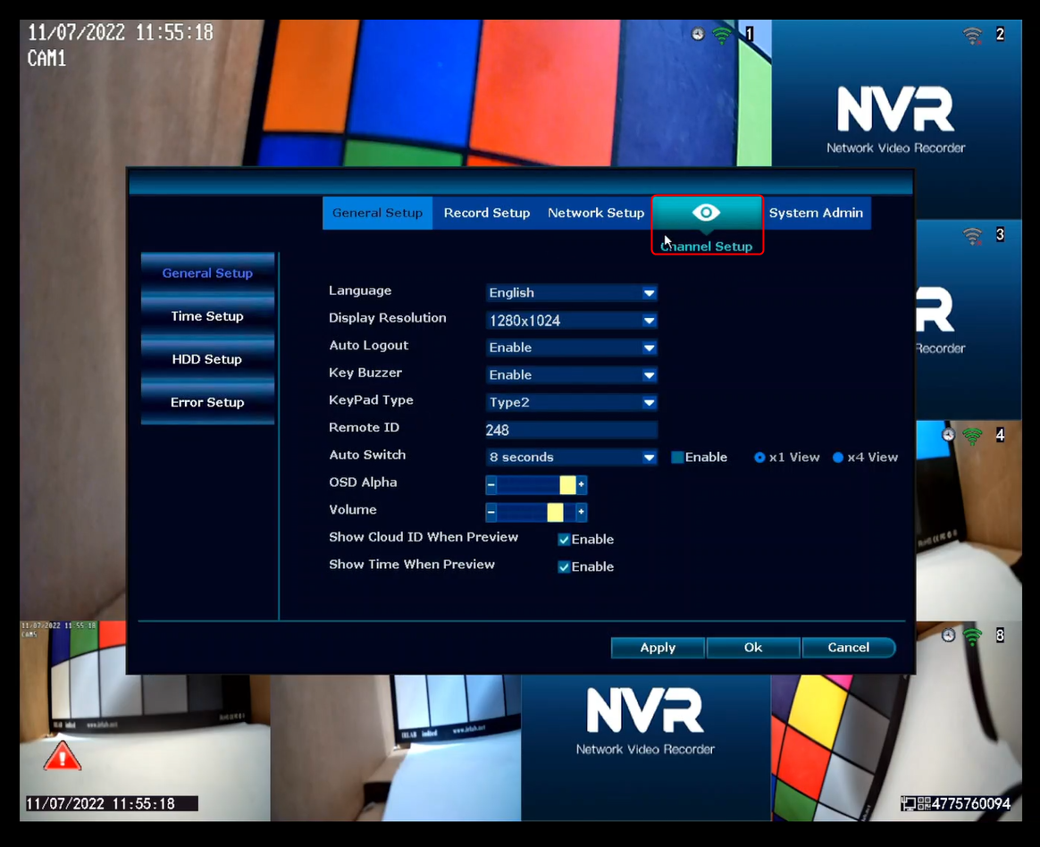This screenshot has width=1040, height=847.
Task: Click the red warning triangle icon
Action: [63, 756]
